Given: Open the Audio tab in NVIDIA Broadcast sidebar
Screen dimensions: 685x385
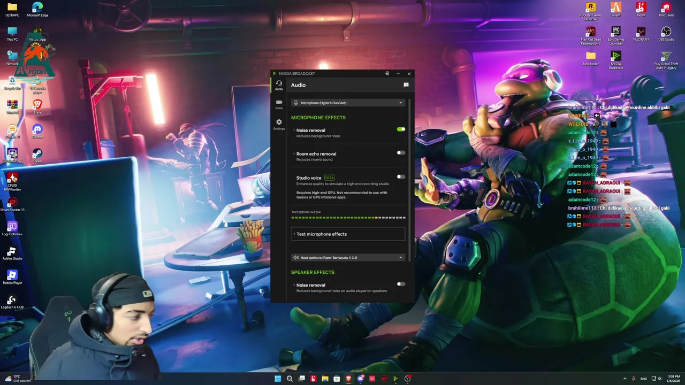Looking at the screenshot, I should tap(279, 85).
